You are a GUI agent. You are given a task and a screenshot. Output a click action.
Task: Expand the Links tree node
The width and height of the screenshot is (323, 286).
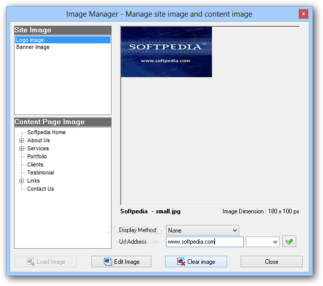point(21,181)
